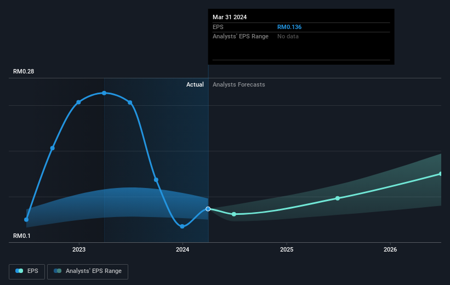Image resolution: width=450 pixels, height=285 pixels.
Task: Click the 'Analysts' EPS Range' tooltip row label
Action: pyautogui.click(x=241, y=37)
